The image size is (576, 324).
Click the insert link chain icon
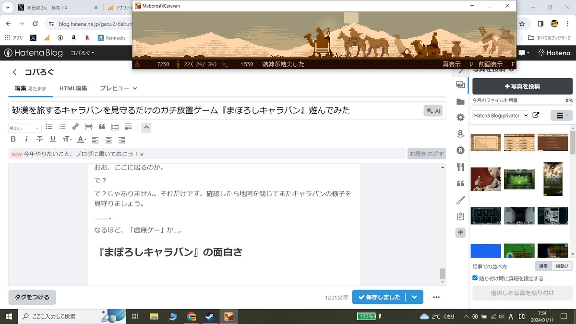pos(75,127)
